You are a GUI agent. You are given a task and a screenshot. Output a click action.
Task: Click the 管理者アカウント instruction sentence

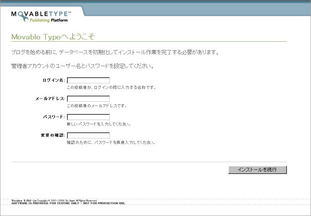(x=83, y=66)
